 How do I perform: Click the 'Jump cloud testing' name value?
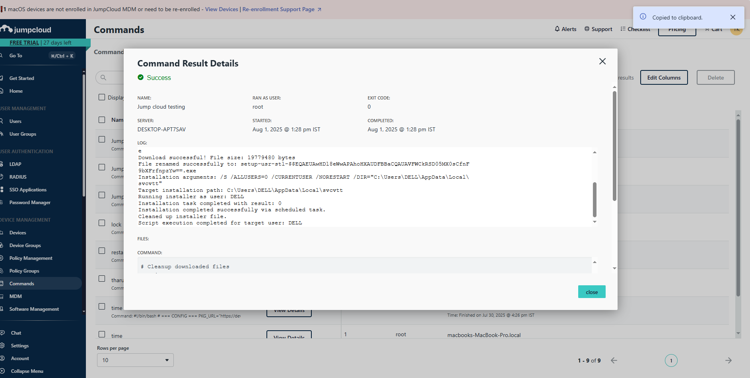[x=161, y=107]
